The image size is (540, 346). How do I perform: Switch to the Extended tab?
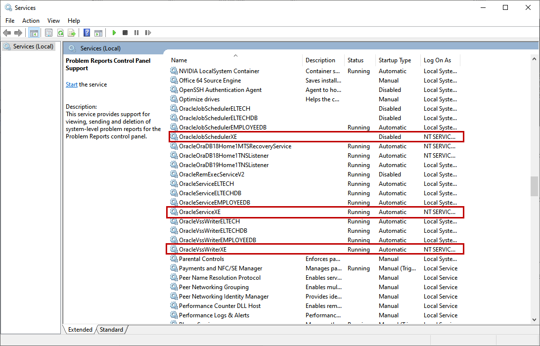(80, 330)
